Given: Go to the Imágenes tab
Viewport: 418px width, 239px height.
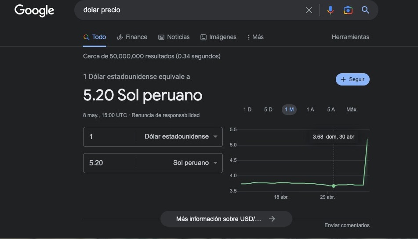Looking at the screenshot, I should pyautogui.click(x=218, y=37).
